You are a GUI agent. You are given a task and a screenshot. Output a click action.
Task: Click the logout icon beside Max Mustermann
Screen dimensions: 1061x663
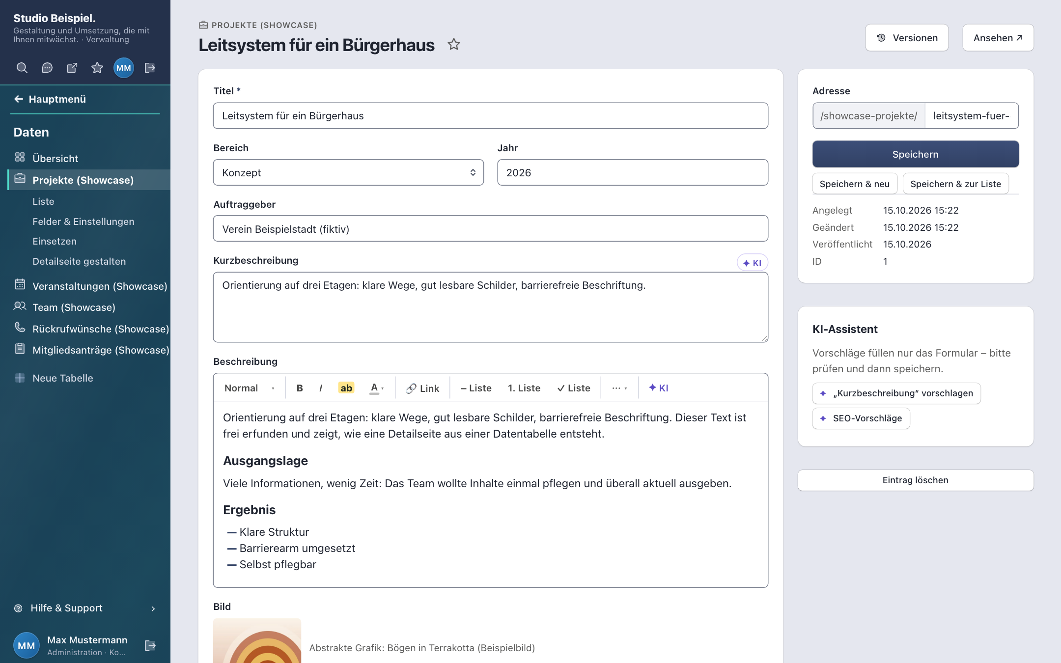(150, 645)
